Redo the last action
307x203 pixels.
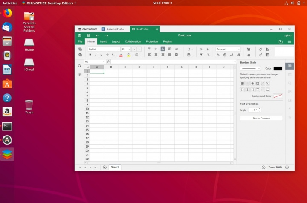point(106,35)
